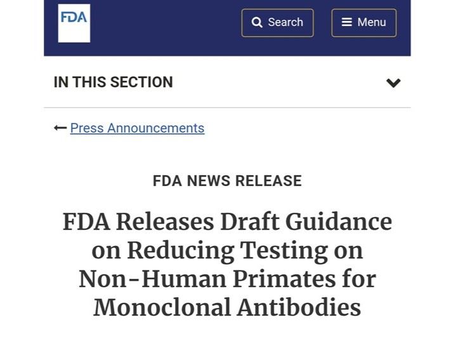
Task: Click the FDA logo
Action: (x=74, y=23)
